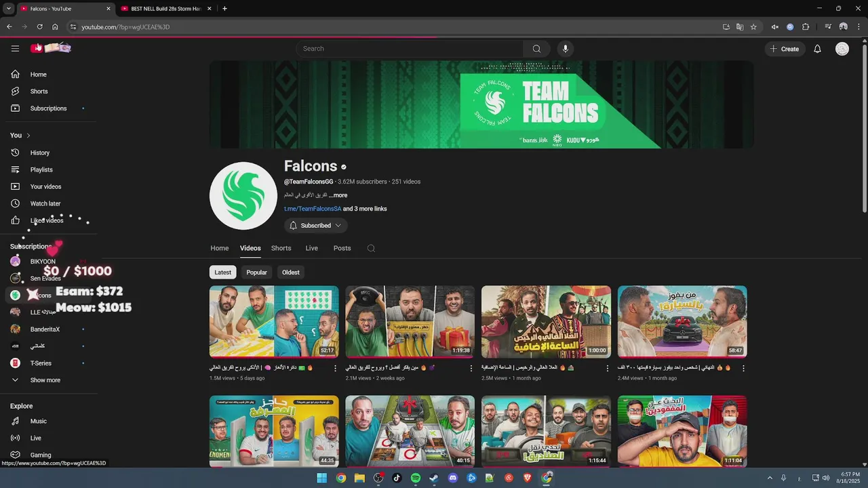Click the YouTube logo

(x=51, y=48)
